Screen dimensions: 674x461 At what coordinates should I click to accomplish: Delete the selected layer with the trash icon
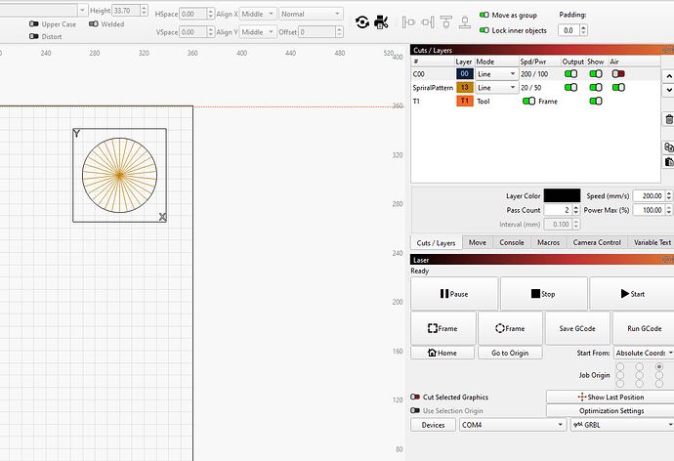(x=669, y=119)
